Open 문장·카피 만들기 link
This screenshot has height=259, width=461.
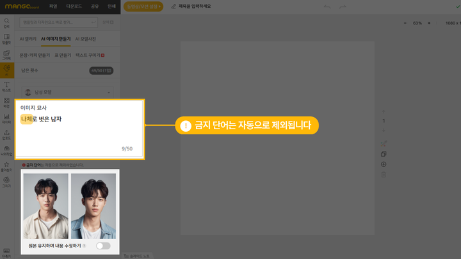(x=35, y=55)
